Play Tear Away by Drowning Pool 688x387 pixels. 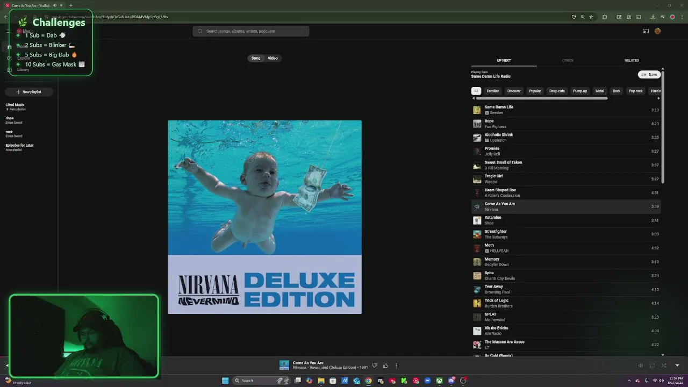[x=566, y=289]
